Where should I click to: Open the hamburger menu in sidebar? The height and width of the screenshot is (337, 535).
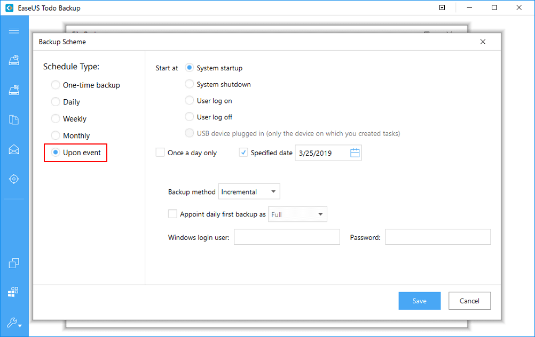14,30
